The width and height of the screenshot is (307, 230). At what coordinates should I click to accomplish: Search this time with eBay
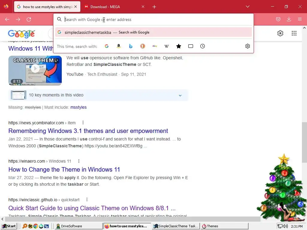point(155,46)
